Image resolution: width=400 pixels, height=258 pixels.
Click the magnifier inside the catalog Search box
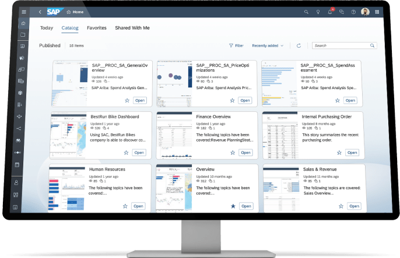pyautogui.click(x=372, y=45)
